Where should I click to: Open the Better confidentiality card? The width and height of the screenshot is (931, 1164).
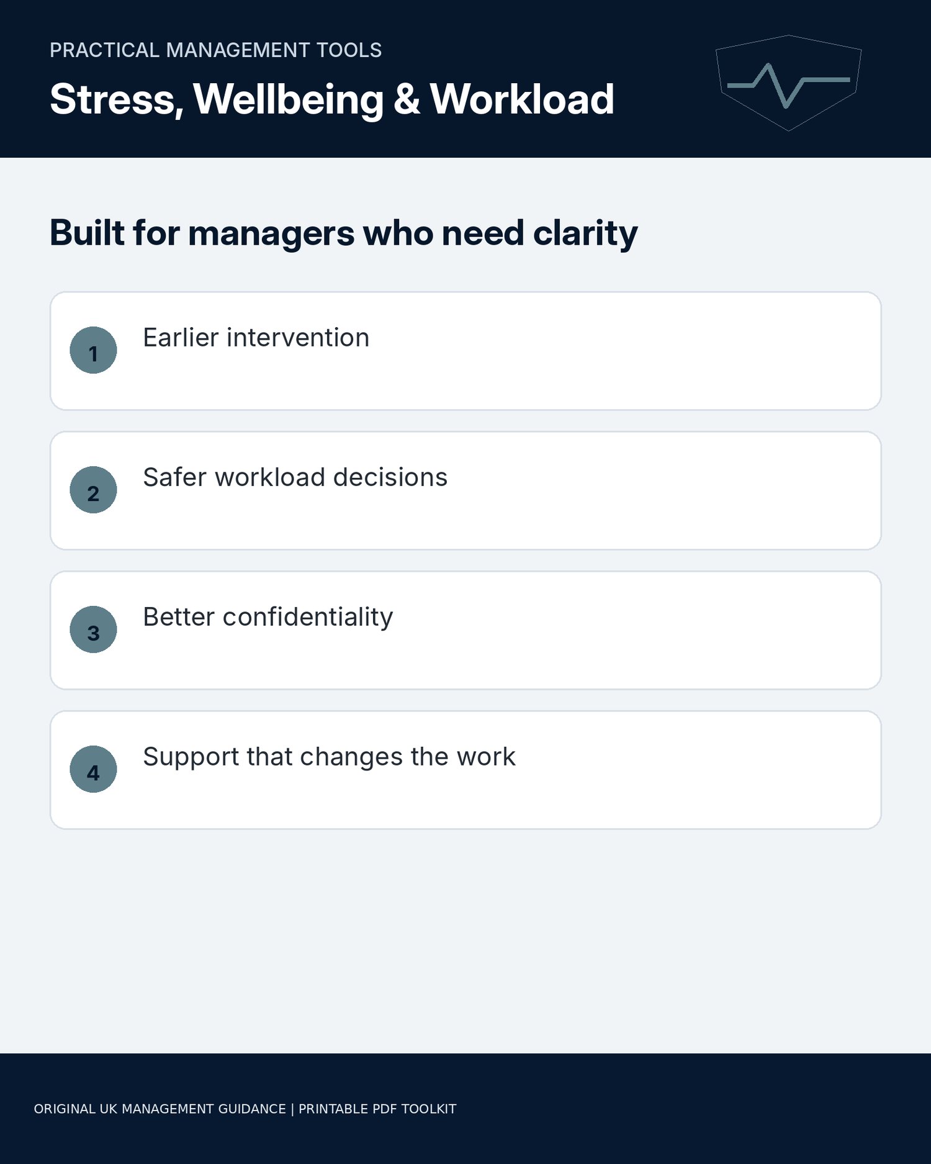(x=465, y=630)
